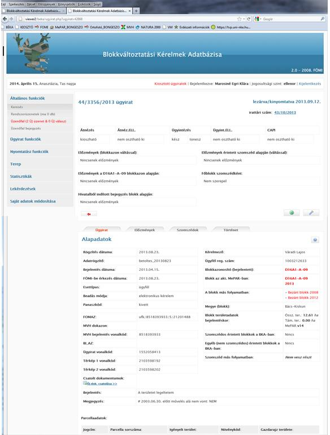This screenshot has width=330, height=435.
Task: Open the Ortofotó_BONGESZO bookmark
Action: click(102, 27)
